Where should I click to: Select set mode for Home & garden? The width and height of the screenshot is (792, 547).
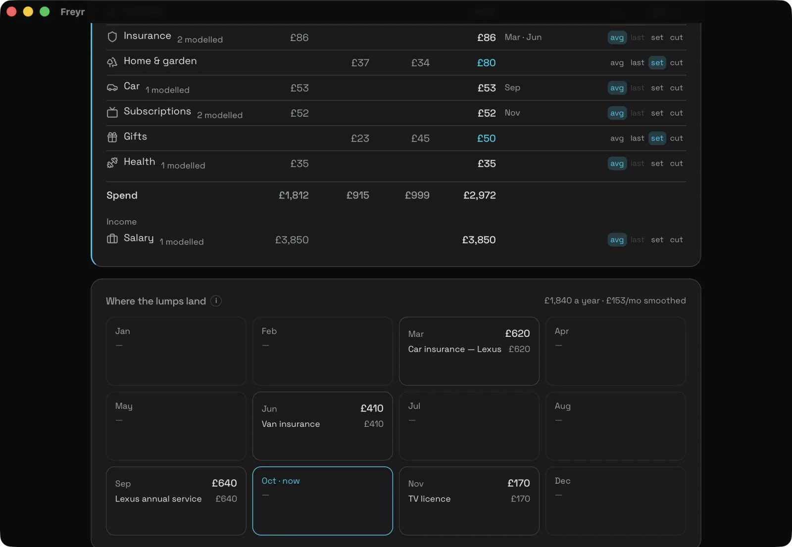click(x=657, y=63)
